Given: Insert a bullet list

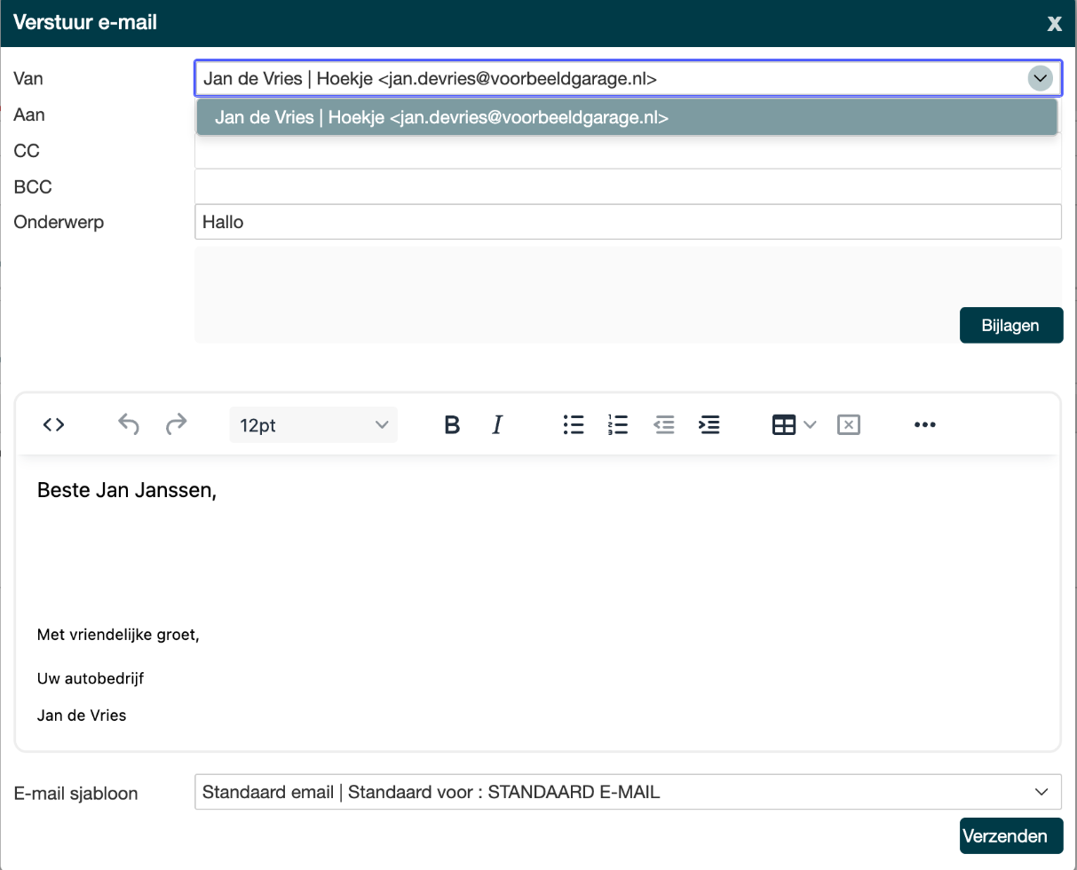Looking at the screenshot, I should pyautogui.click(x=574, y=425).
